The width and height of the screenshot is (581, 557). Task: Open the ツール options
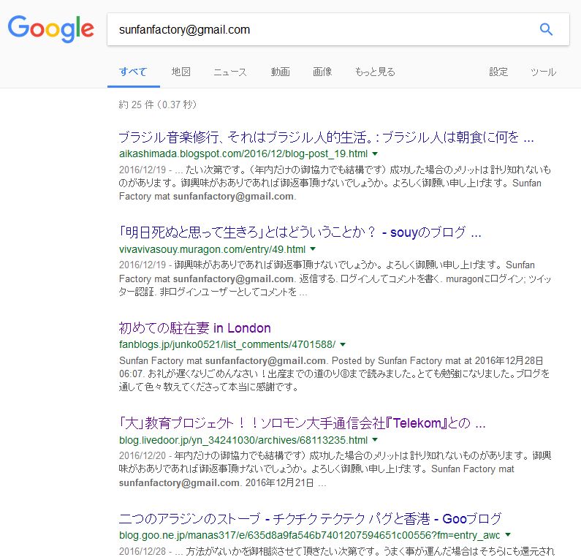543,72
